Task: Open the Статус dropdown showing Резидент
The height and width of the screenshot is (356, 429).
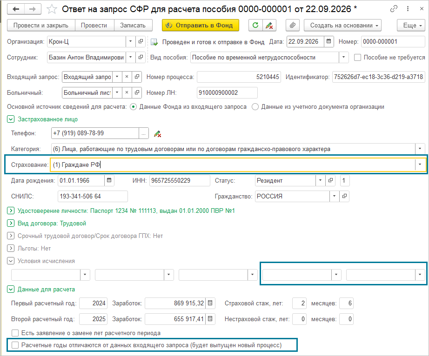Action: (320, 180)
